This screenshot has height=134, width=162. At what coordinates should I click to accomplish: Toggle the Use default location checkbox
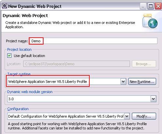(9, 56)
